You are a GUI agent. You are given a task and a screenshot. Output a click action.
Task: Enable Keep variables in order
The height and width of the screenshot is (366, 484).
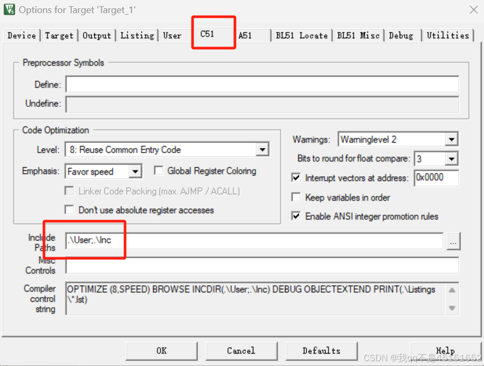[296, 197]
